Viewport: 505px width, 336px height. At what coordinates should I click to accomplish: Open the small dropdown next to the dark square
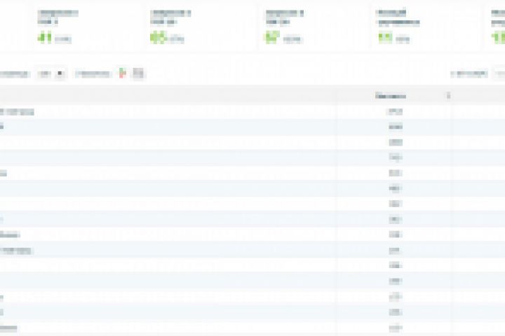44,74
